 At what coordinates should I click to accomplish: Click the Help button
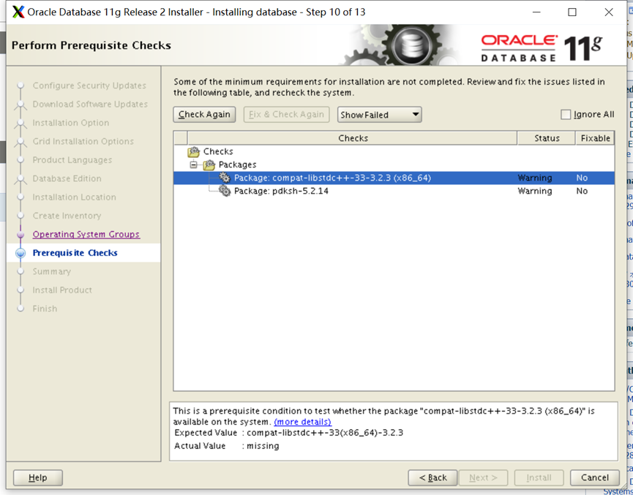click(x=37, y=477)
